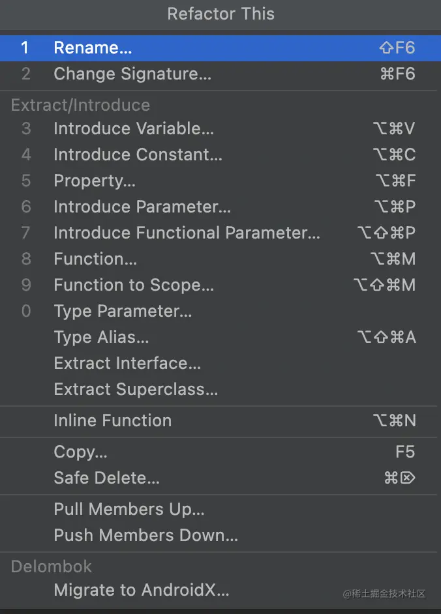Click the Copy refactoring entry
Viewport: 441px width, 614px height.
[80, 452]
